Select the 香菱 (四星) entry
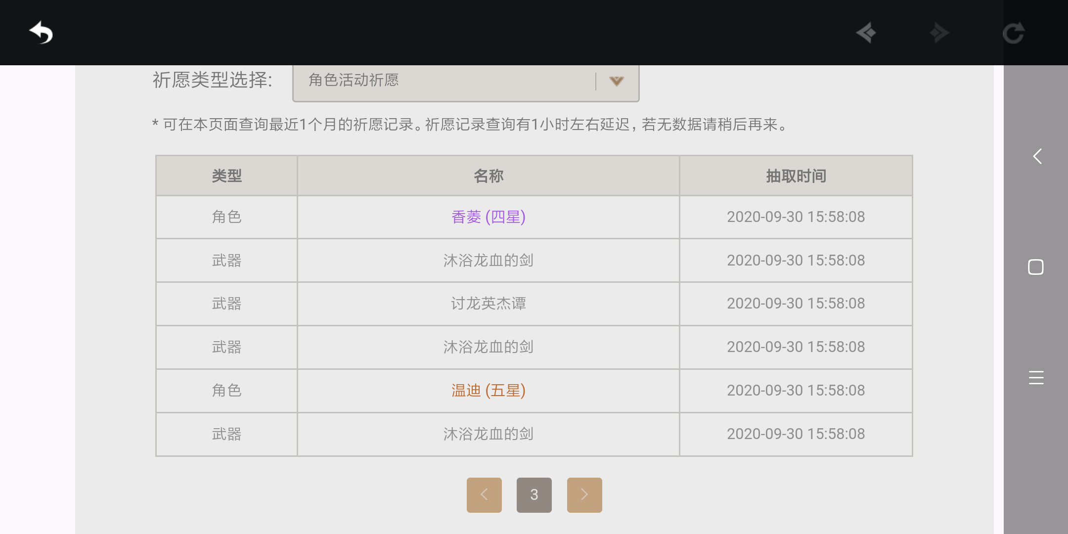Viewport: 1068px width, 534px height. point(489,217)
